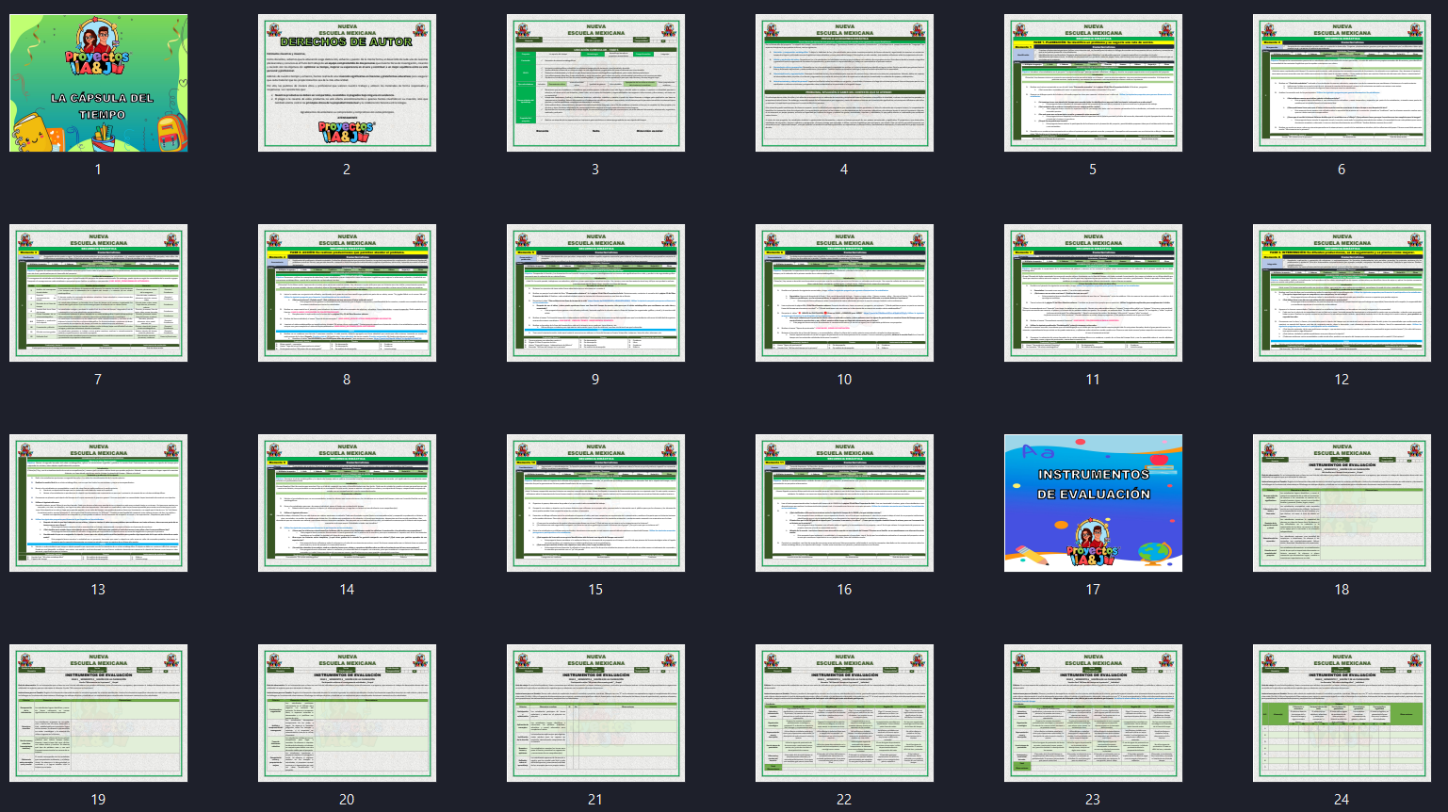Click the Proyectos IA&J logo on slide 2
1448x812 pixels.
(346, 132)
